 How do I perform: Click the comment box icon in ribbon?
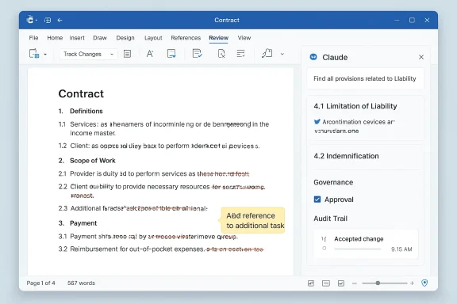coord(171,54)
